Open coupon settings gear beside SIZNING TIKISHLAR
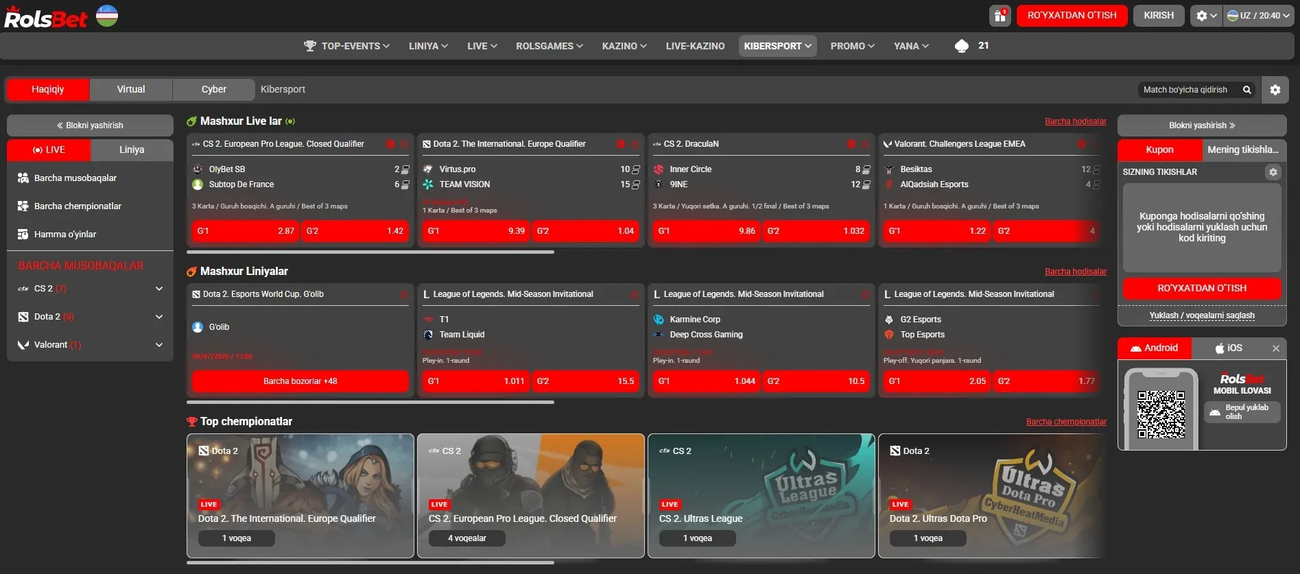1300x574 pixels. tap(1273, 172)
